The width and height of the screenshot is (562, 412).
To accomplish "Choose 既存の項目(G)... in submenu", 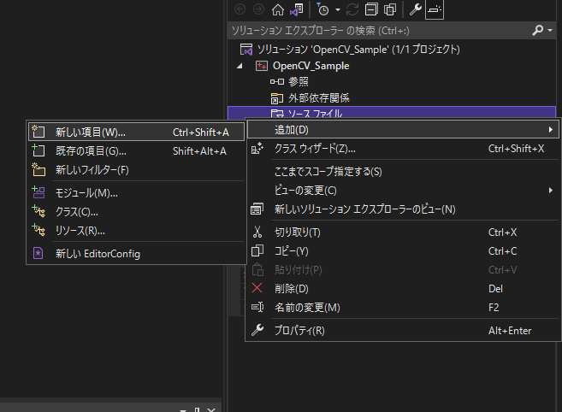I will pyautogui.click(x=136, y=151).
